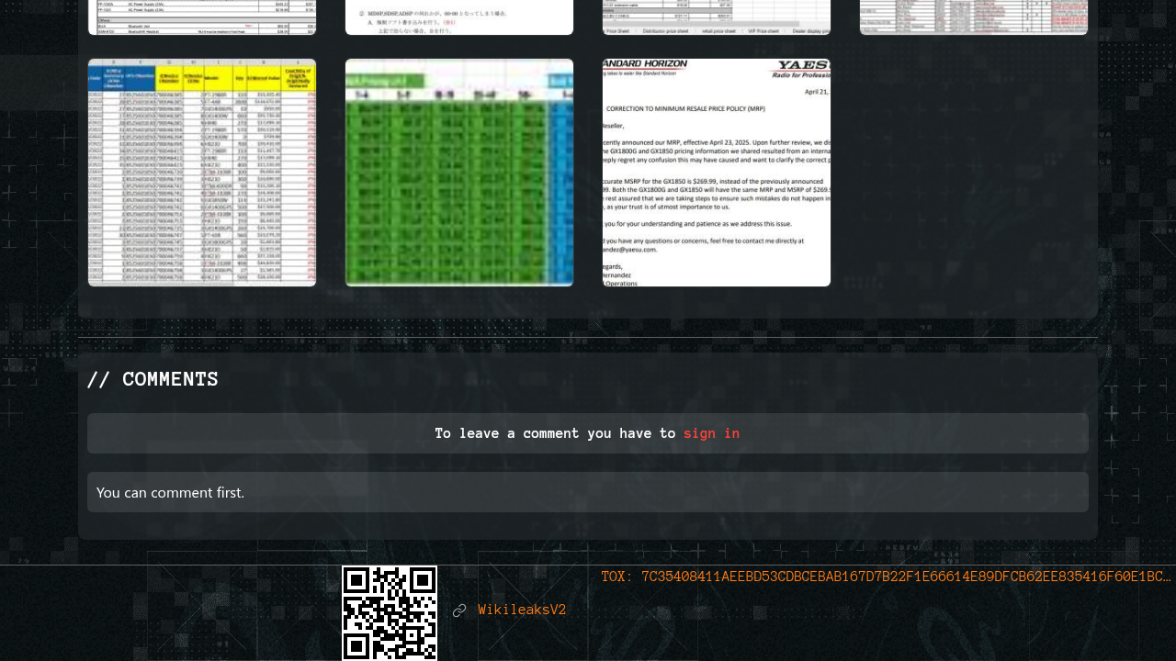Screen dimensions: 1176x661
Task: Open the Japanese text document thumbnail
Action: coord(459,17)
